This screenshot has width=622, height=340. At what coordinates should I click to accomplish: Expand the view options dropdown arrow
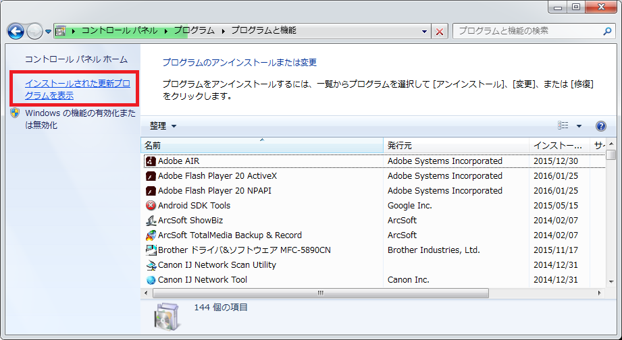(579, 126)
